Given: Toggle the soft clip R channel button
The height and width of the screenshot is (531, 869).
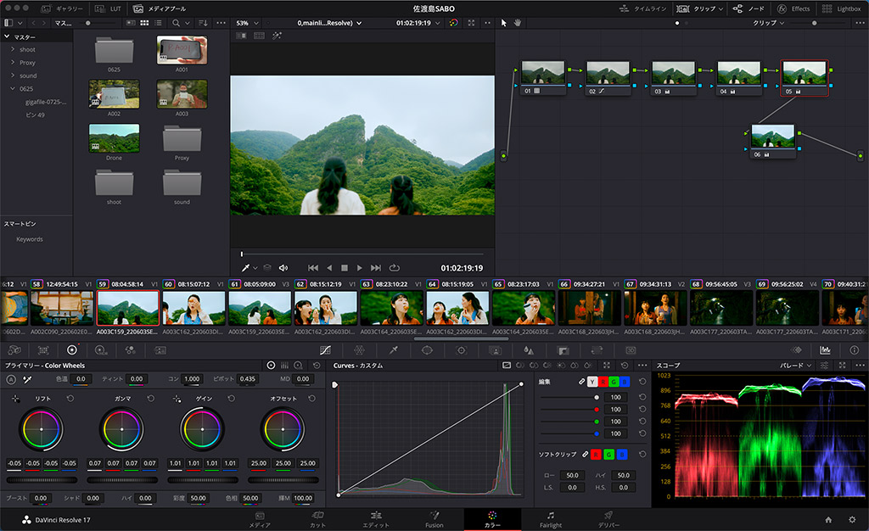Looking at the screenshot, I should pos(596,455).
